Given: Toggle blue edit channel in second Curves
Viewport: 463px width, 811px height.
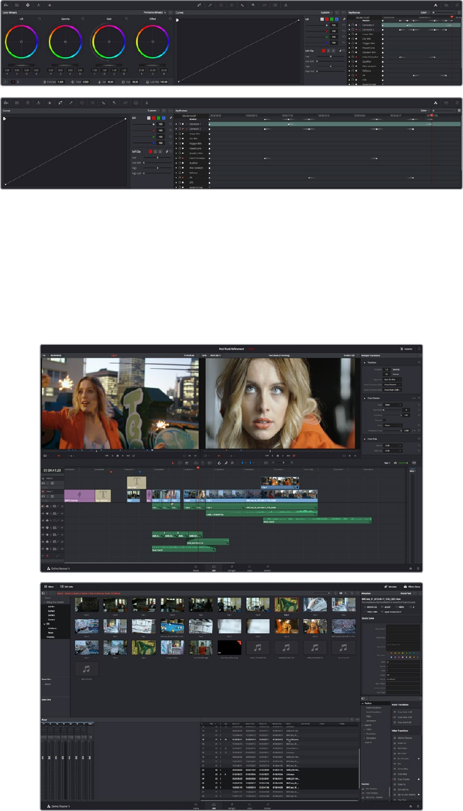Looking at the screenshot, I should (x=164, y=118).
